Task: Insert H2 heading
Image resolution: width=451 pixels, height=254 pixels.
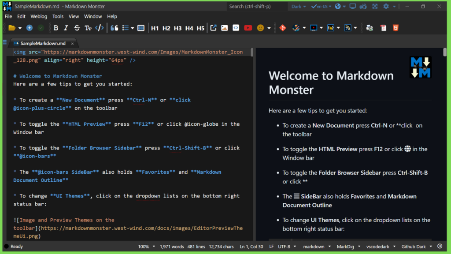Action: coord(166,28)
